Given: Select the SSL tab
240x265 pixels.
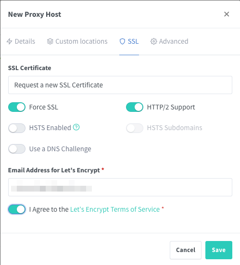Looking at the screenshot, I should coord(129,41).
